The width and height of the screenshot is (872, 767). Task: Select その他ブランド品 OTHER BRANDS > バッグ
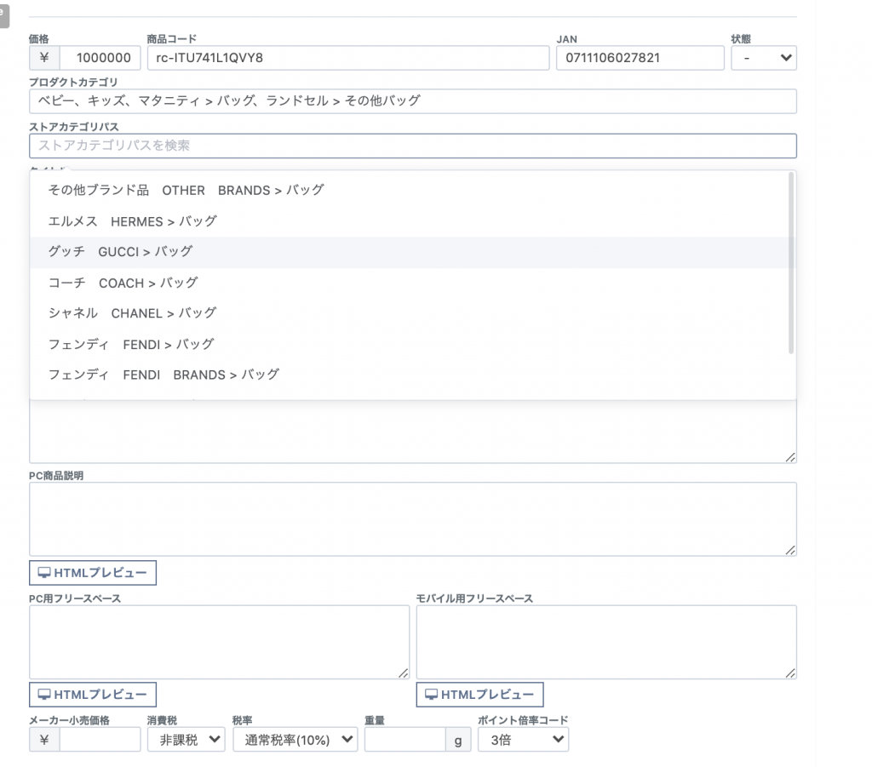point(410,190)
